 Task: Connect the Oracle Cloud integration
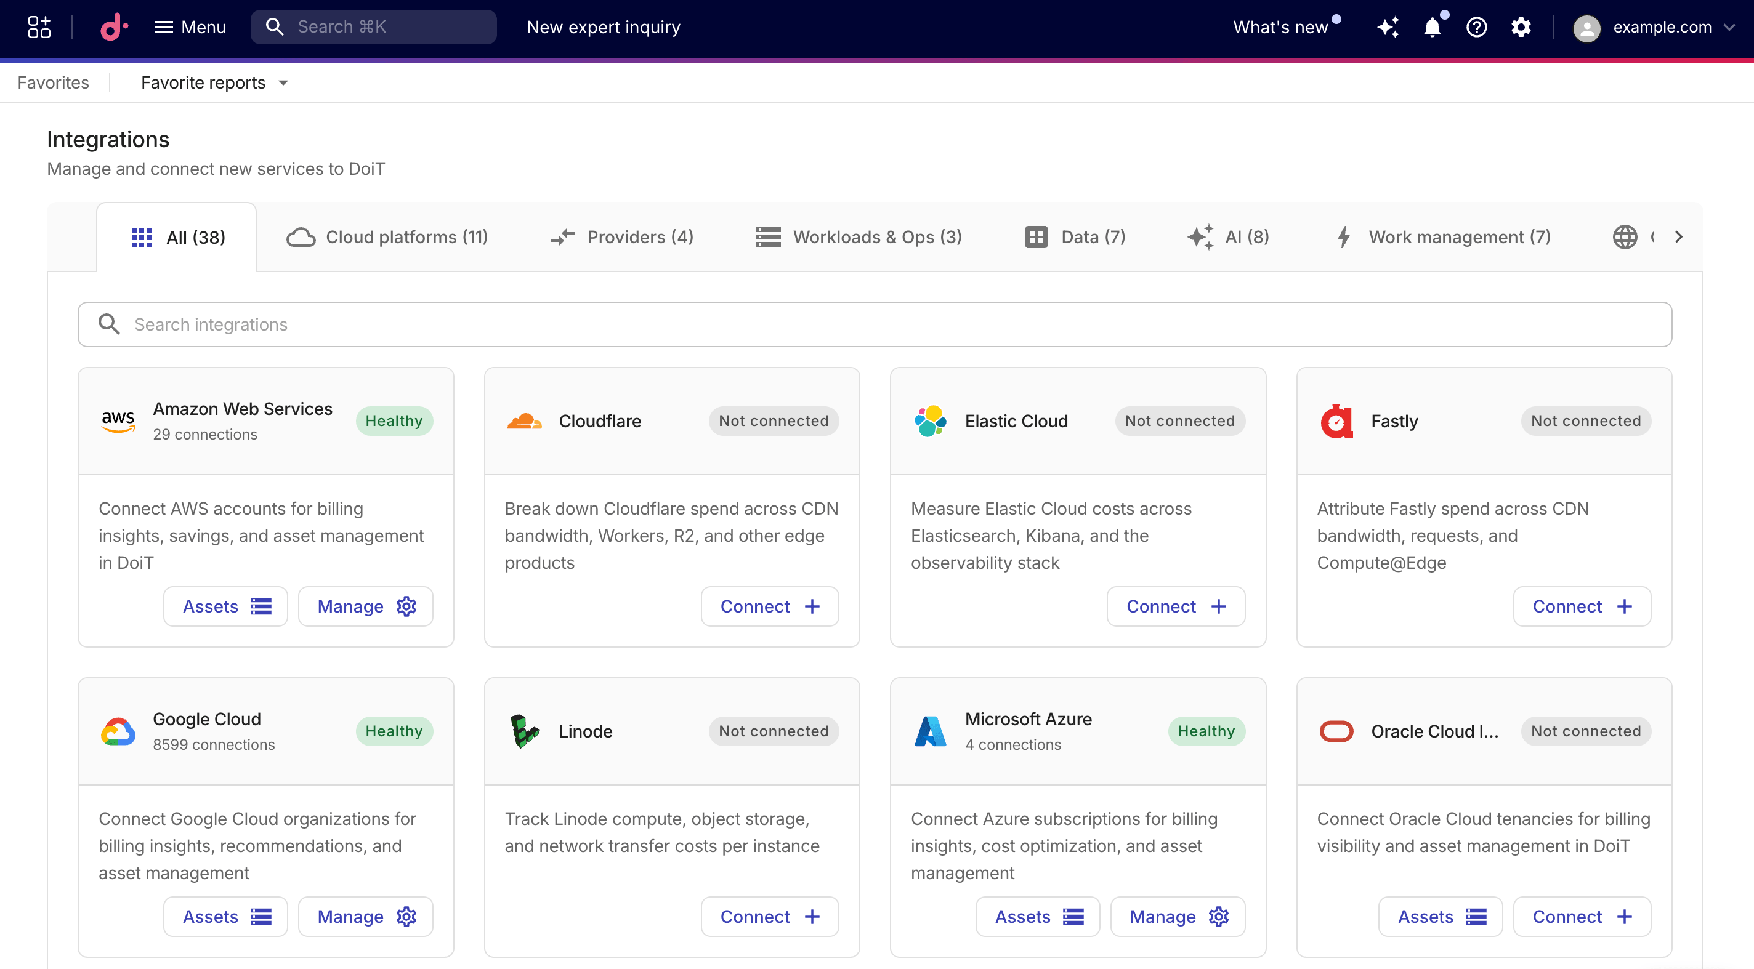point(1582,917)
